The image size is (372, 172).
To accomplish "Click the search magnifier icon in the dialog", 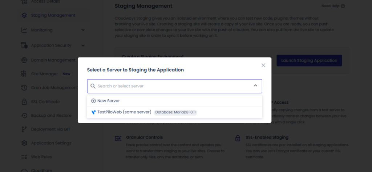I will 93,86.
